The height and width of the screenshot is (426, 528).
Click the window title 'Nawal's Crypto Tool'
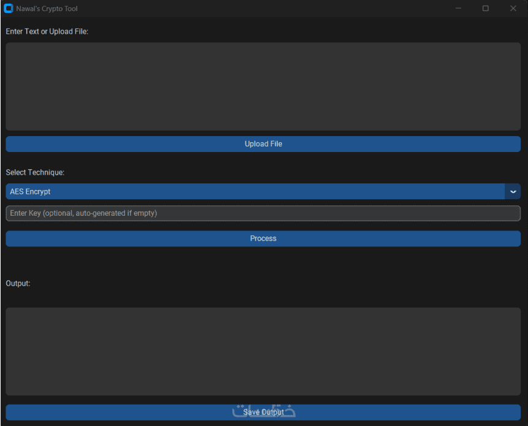47,9
